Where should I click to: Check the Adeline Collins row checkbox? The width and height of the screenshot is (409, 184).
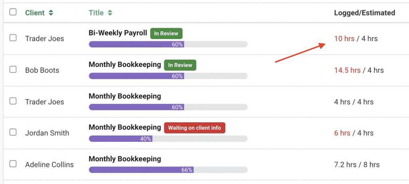click(13, 164)
